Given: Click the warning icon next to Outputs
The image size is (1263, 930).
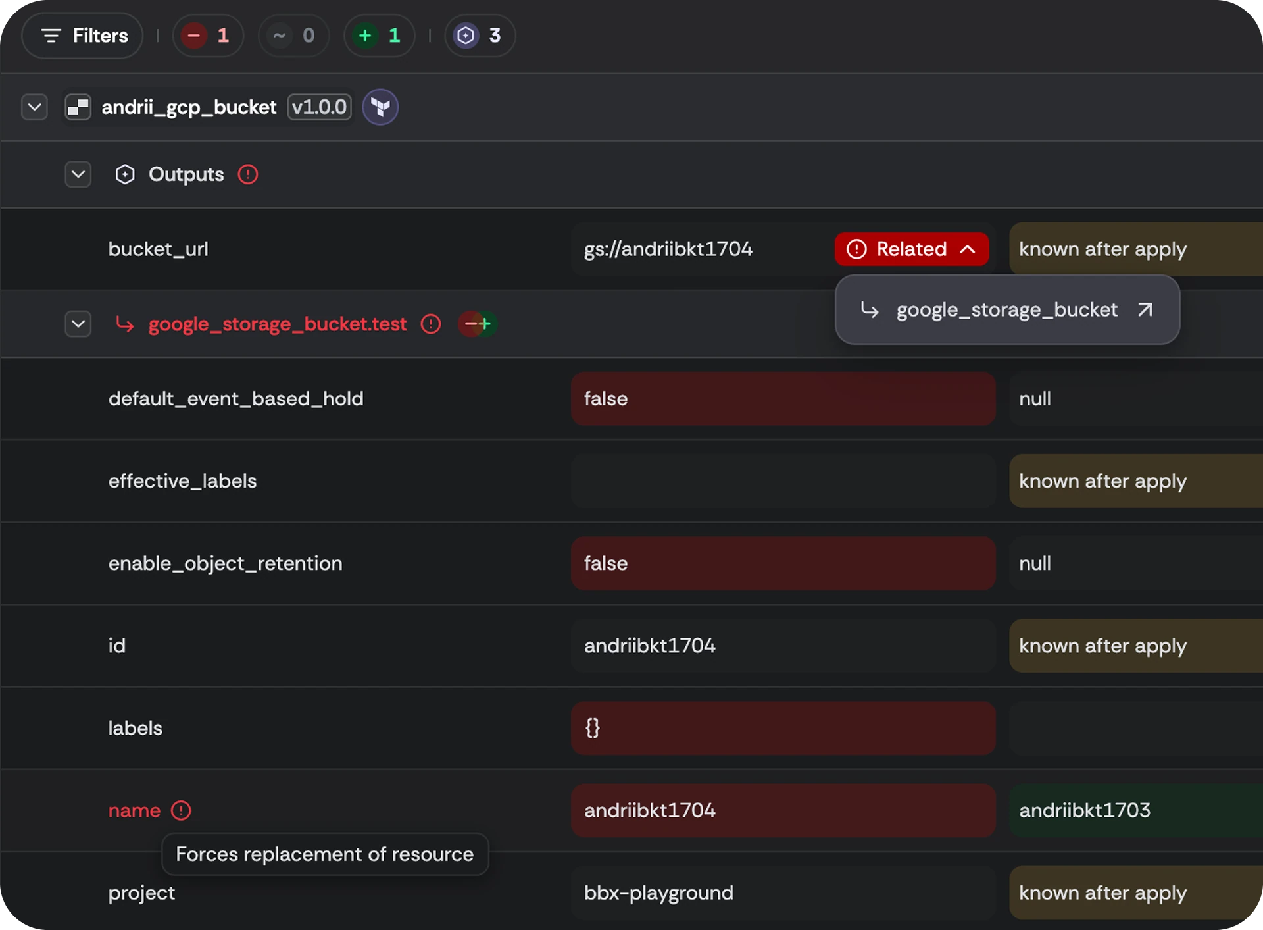Looking at the screenshot, I should (x=248, y=174).
